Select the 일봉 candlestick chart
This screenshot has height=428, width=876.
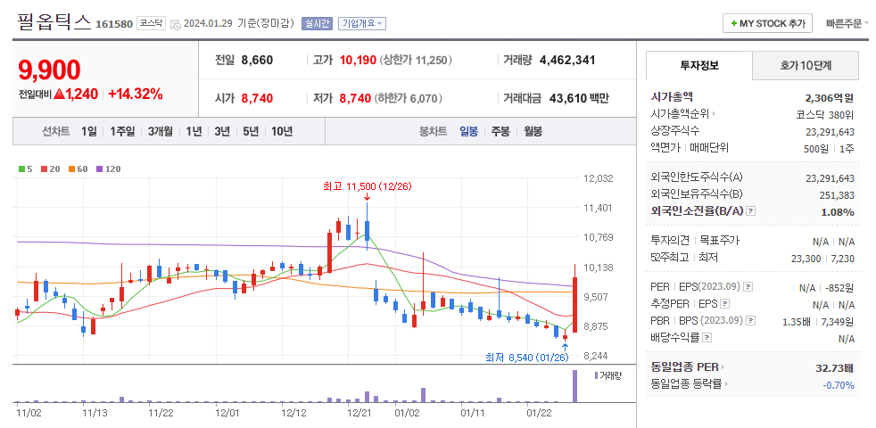(468, 132)
